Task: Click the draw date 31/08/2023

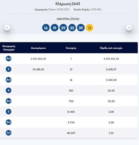Action: 63,9
